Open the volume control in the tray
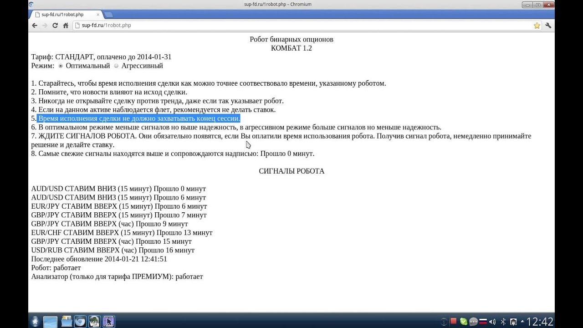 (492, 322)
